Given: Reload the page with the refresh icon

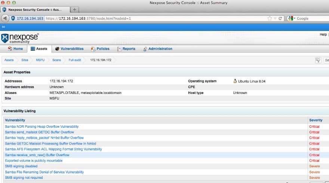Looking at the screenshot, I should click(x=280, y=18).
